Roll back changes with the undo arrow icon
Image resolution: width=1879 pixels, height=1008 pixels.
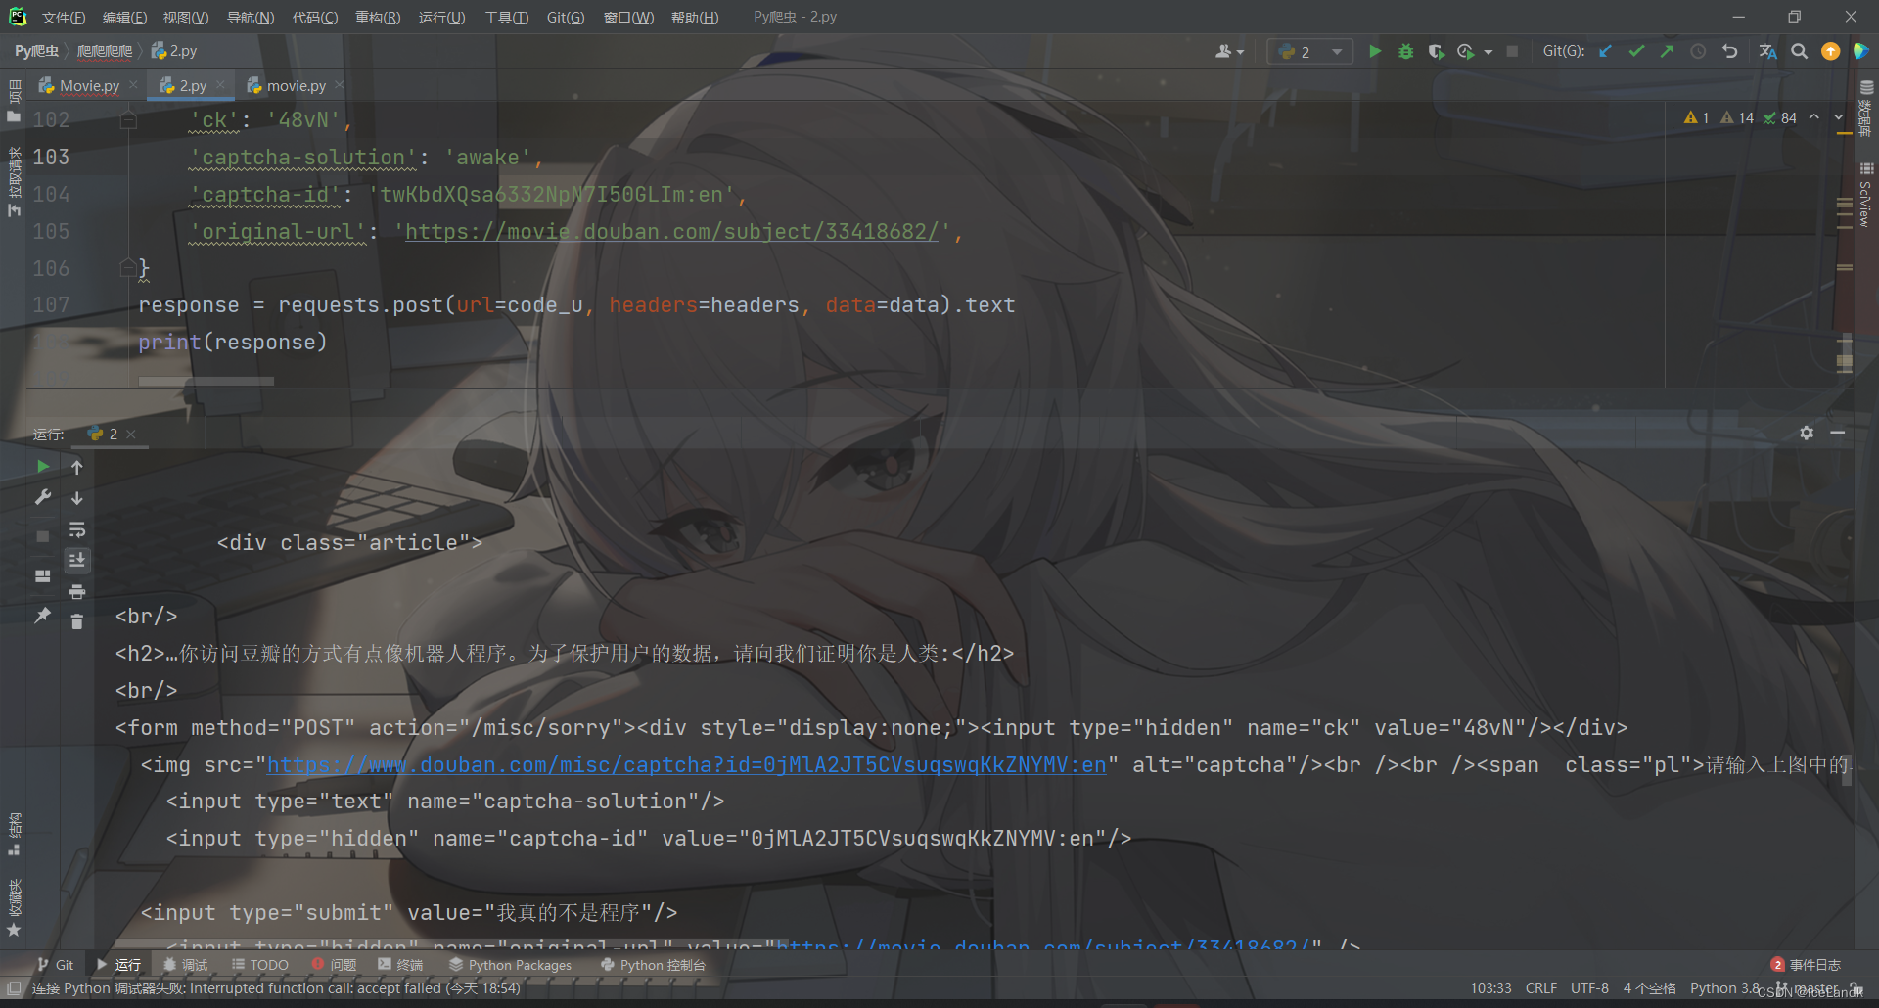1729,51
